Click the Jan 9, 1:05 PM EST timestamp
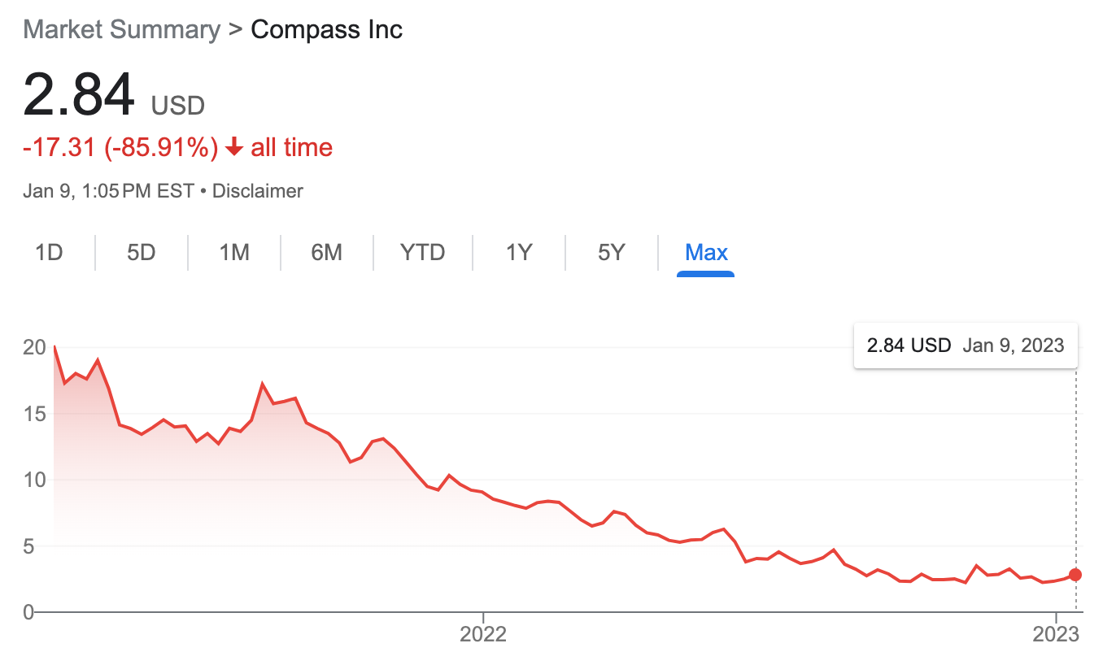 [x=108, y=191]
